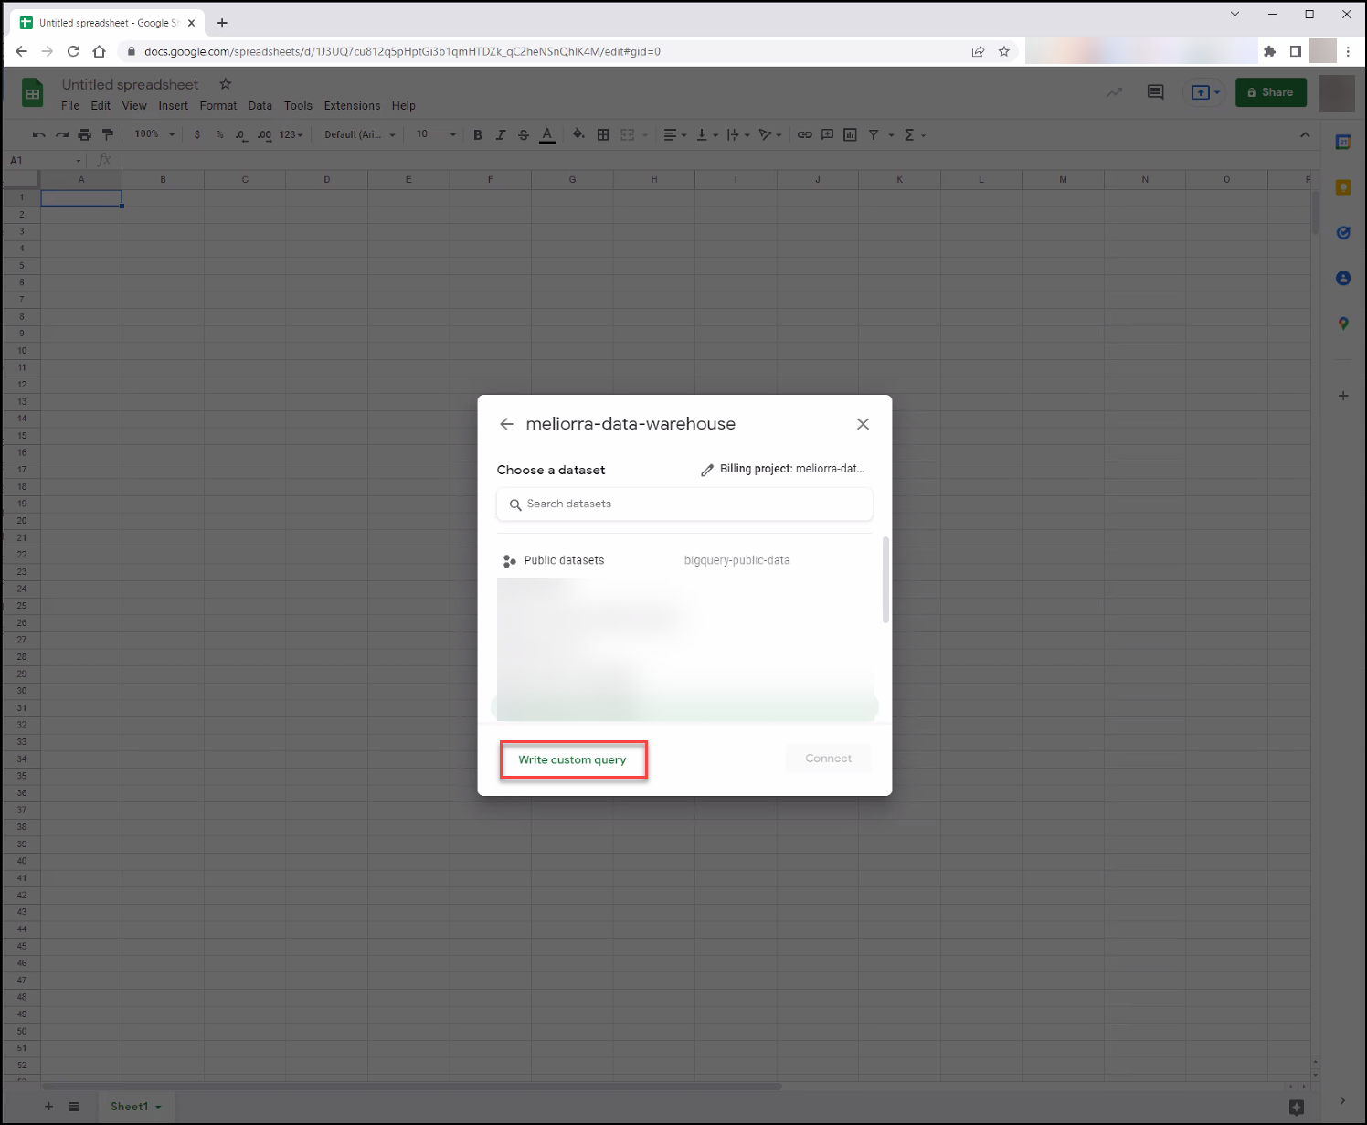Open the View menu
This screenshot has width=1367, height=1125.
pyautogui.click(x=134, y=106)
